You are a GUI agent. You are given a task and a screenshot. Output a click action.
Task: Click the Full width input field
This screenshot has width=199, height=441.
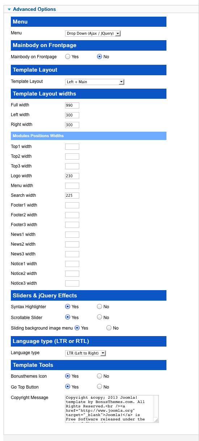(x=72, y=105)
